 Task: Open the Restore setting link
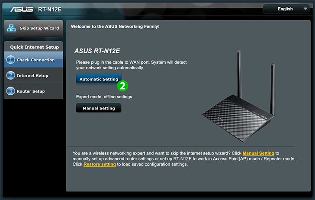pos(100,164)
